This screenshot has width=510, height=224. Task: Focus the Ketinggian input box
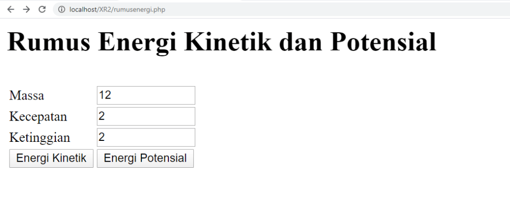[x=145, y=137]
